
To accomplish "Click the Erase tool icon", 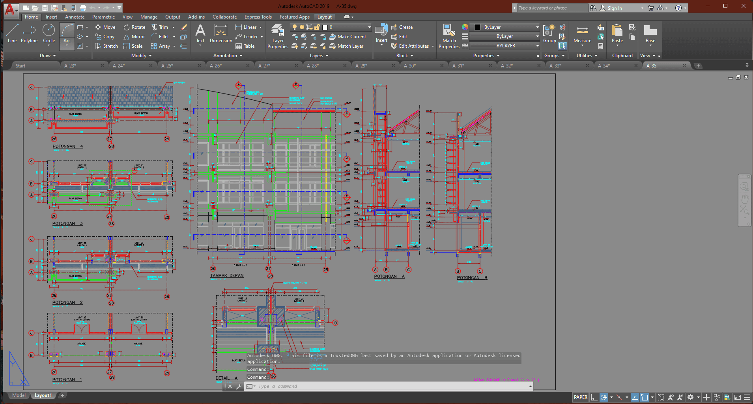I will 184,27.
